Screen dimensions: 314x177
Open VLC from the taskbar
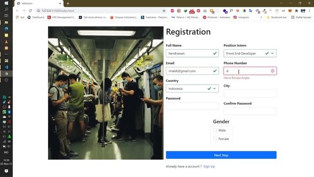(6, 41)
